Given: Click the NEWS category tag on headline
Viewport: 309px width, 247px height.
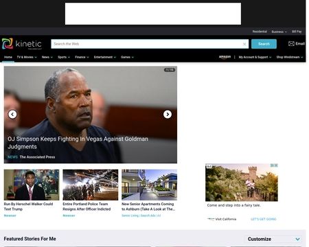Looking at the screenshot, I should [12, 157].
